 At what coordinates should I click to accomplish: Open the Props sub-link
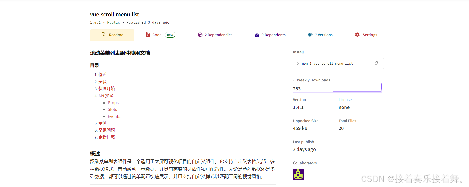coord(113,103)
